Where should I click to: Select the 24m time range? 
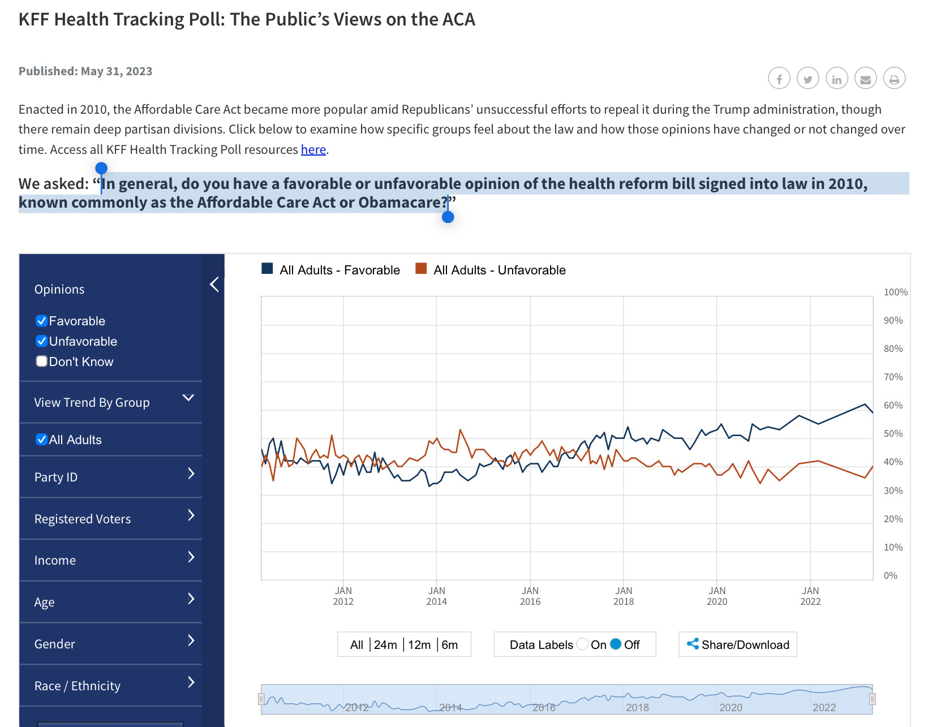[x=385, y=645]
